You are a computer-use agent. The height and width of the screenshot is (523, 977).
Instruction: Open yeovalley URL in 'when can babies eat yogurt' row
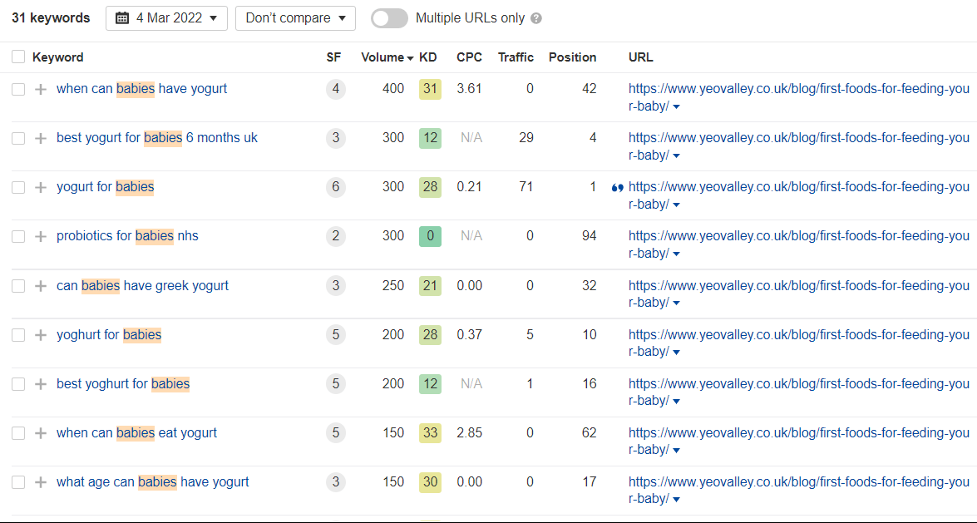tap(799, 442)
